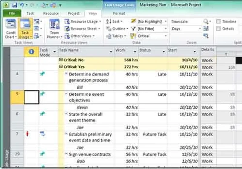This screenshot has width=242, height=169.
Task: Click the Gantt Chart view icon
Action: pos(11,24)
